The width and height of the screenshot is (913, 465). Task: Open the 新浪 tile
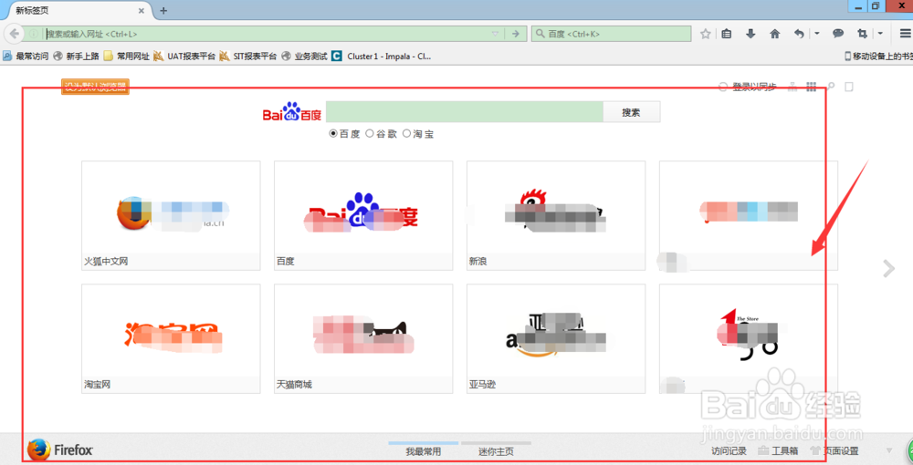click(556, 216)
